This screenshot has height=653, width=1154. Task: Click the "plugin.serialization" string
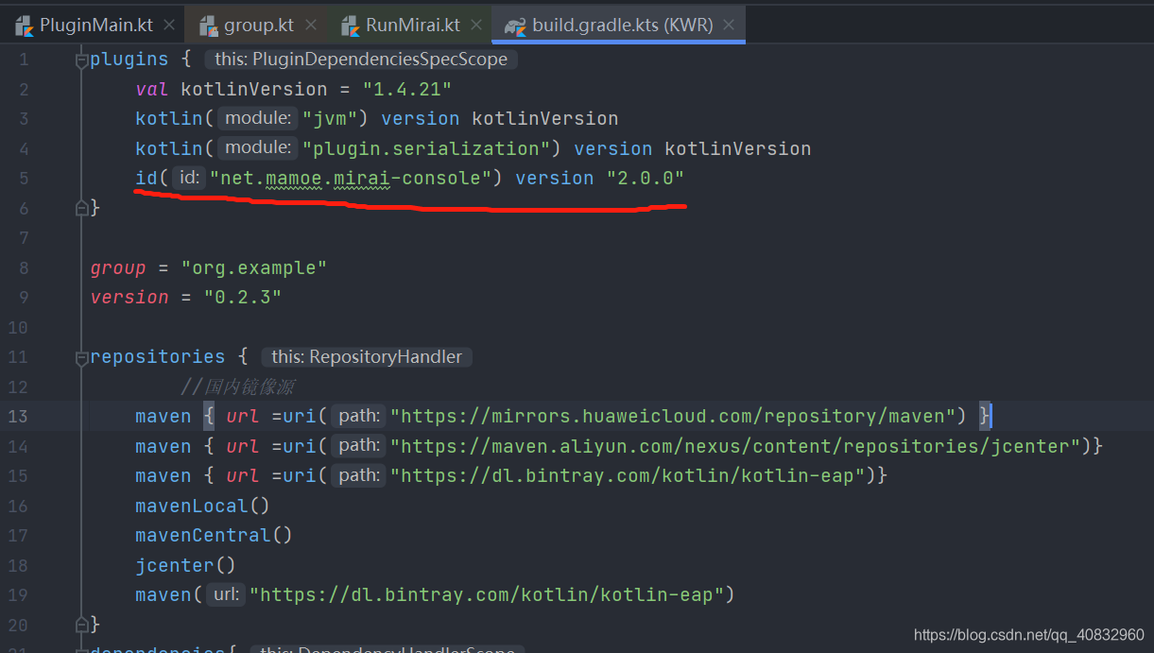click(426, 148)
